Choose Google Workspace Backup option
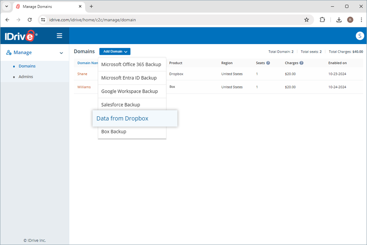The height and width of the screenshot is (245, 367). click(132, 91)
